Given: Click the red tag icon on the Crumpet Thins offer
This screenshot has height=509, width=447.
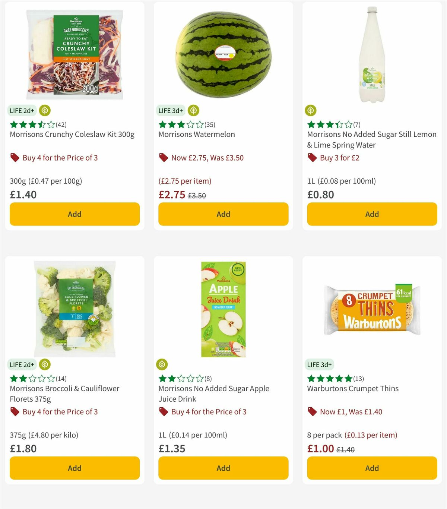Looking at the screenshot, I should click(312, 412).
